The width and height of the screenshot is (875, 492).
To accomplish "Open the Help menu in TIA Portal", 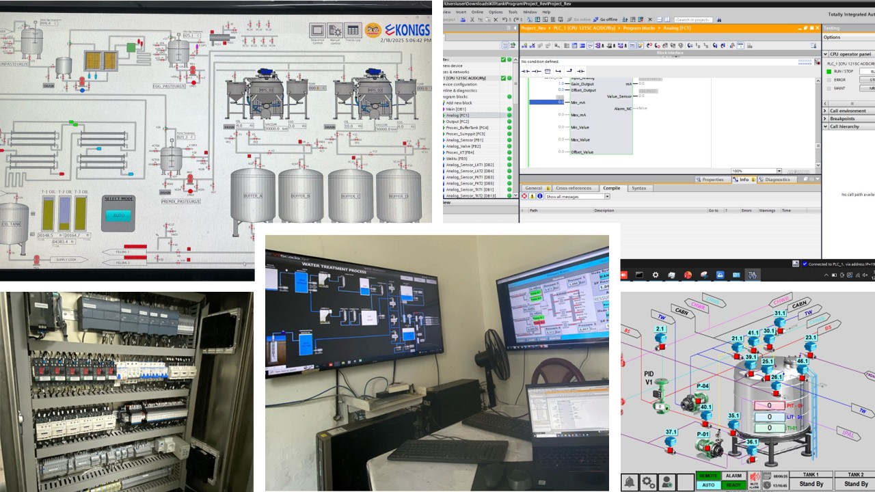I will (546, 12).
